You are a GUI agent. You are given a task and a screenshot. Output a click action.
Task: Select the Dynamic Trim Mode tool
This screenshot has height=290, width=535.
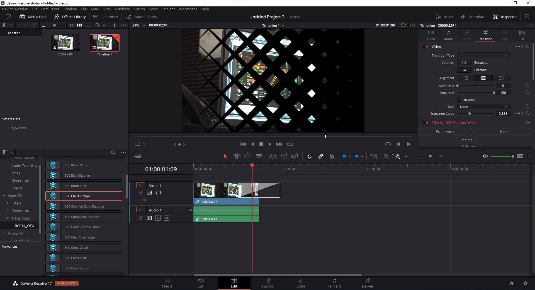(248, 156)
